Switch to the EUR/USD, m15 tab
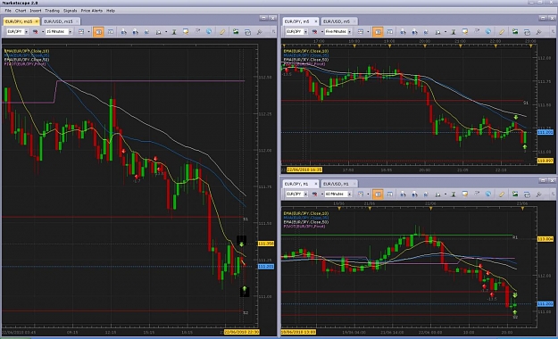This screenshot has height=339, width=558. pos(61,21)
